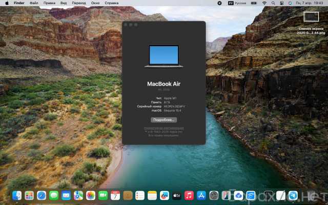The height and width of the screenshot is (205, 328).
Task: Open the Mail app in the Dock
Action: click(x=66, y=196)
